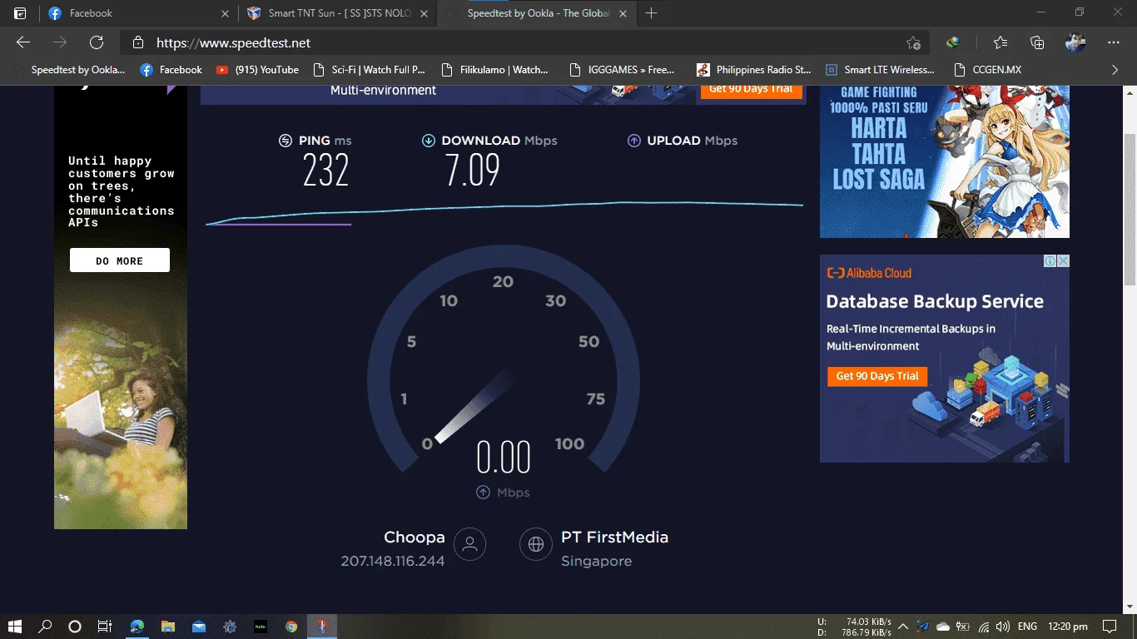The width and height of the screenshot is (1137, 639).
Task: Open the Favorites list
Action: [x=1000, y=42]
